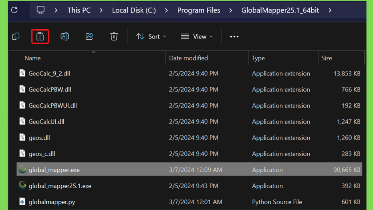Click the Share icon in toolbar
Viewport: 373px width, 210px height.
coord(89,36)
